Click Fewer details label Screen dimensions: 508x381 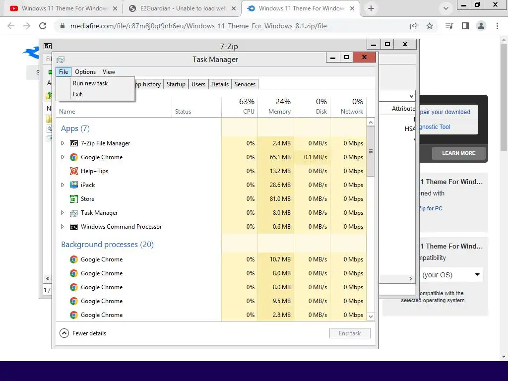(x=89, y=333)
